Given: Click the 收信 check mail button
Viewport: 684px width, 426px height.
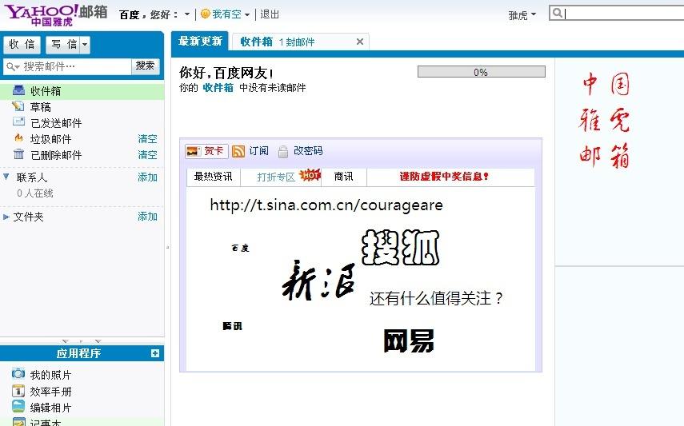Looking at the screenshot, I should point(22,44).
